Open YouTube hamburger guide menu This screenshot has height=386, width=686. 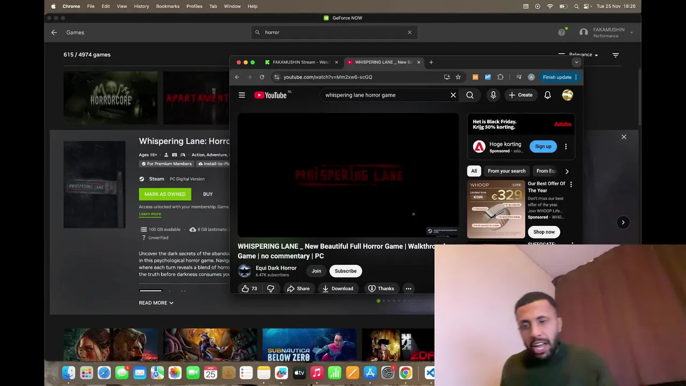242,95
